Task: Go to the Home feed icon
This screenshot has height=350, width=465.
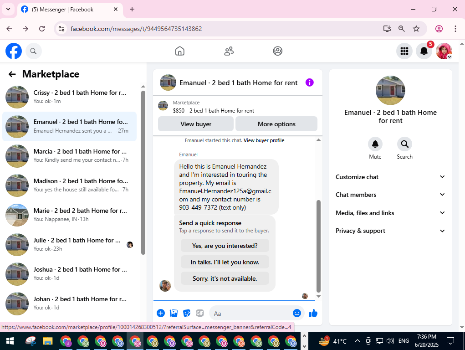Action: click(x=180, y=51)
